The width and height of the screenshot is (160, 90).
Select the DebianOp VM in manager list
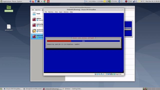(37, 25)
